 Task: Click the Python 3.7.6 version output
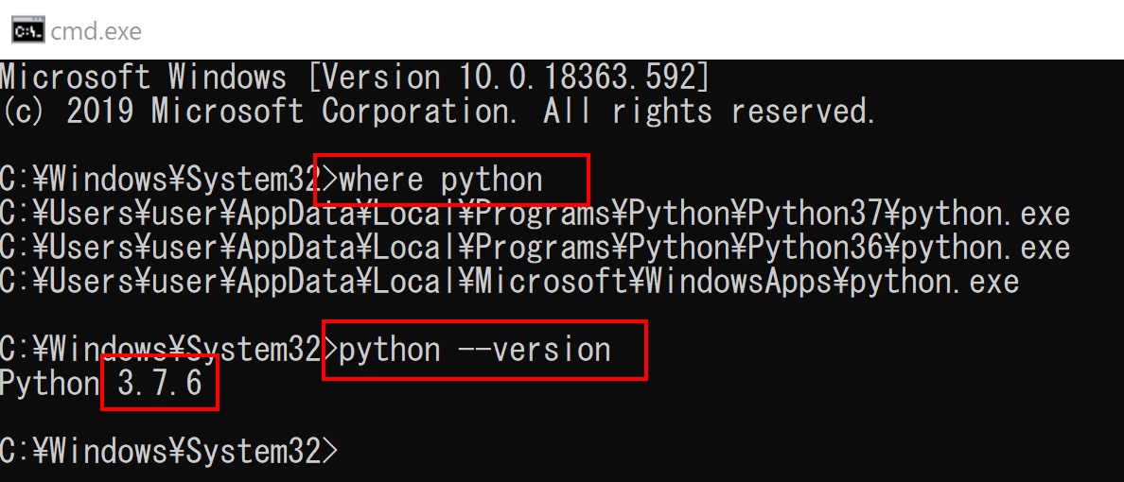pos(101,384)
